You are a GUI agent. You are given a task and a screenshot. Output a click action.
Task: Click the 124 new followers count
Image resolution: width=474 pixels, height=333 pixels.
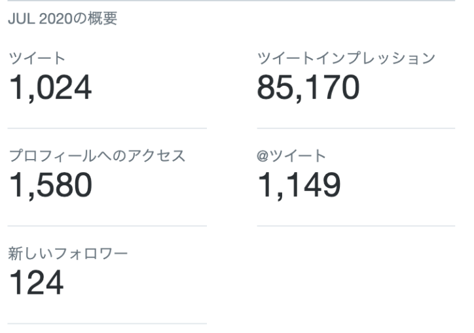37,283
